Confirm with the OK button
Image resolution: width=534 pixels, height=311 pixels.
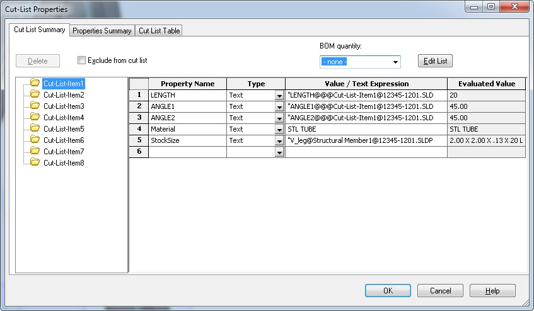pos(388,291)
